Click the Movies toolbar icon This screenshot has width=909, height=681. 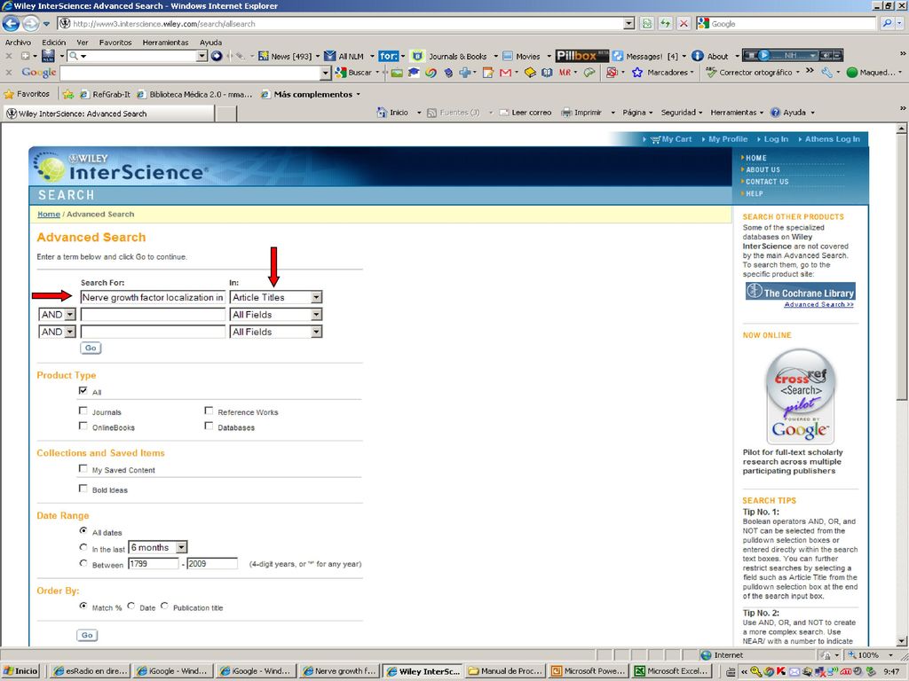(508, 56)
